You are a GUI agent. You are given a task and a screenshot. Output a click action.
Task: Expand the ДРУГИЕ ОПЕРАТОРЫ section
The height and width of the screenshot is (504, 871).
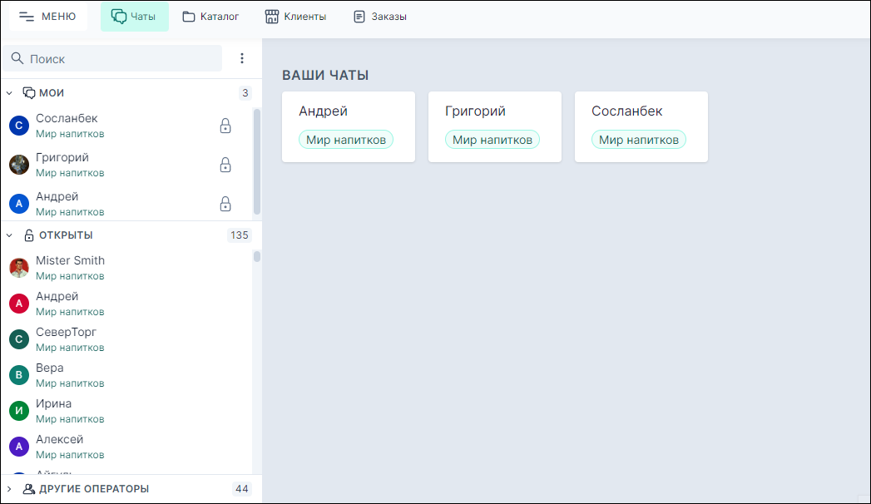tap(9, 489)
